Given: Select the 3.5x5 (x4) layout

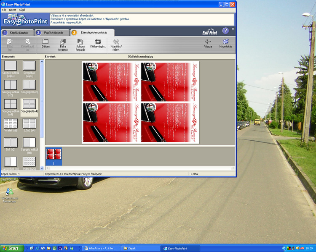Looking at the screenshot, I should click(x=29, y=125).
